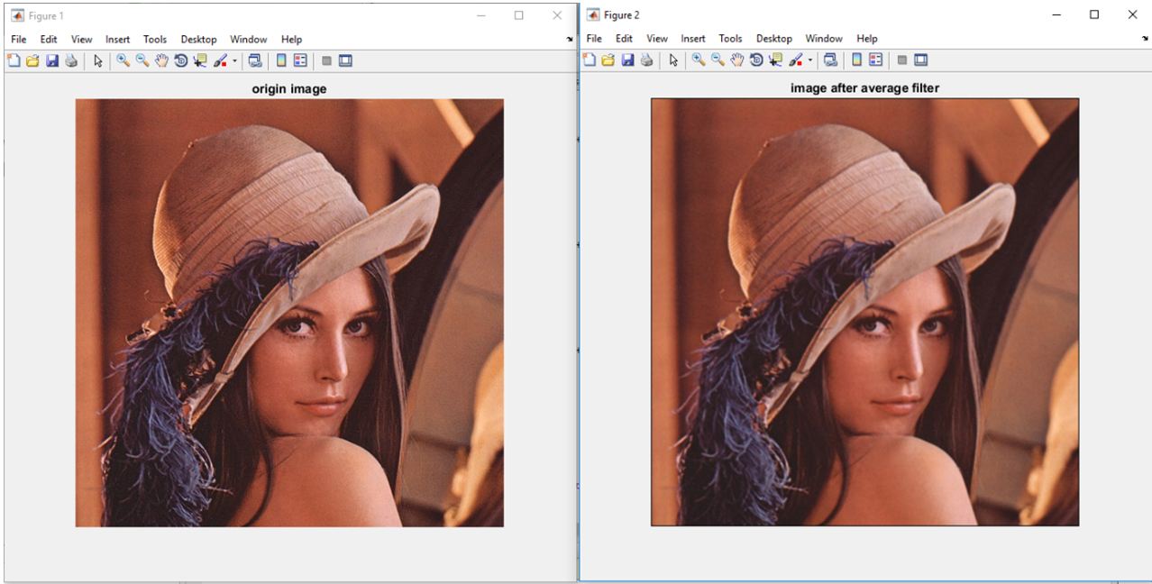Click Show Plot Tools and Dock icon Figure 1
The height and width of the screenshot is (584, 1152).
(345, 60)
